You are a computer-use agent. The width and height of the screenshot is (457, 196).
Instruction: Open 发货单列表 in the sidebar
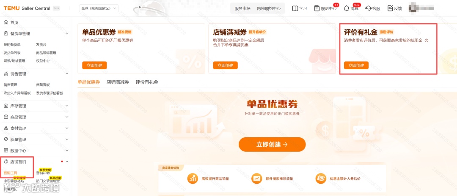point(12,53)
